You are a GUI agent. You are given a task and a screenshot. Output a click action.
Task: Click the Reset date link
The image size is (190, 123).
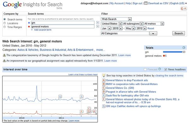[151, 29]
